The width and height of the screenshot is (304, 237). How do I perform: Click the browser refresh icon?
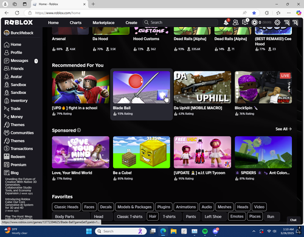click(x=17, y=13)
